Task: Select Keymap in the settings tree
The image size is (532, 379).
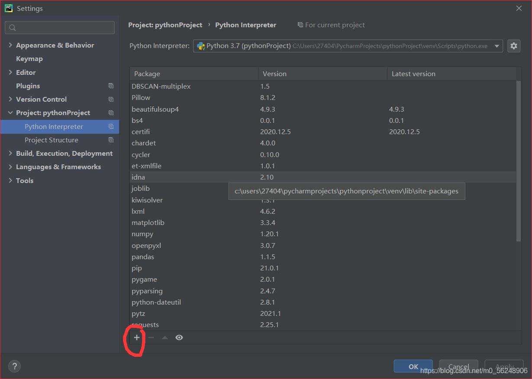Action: 29,59
